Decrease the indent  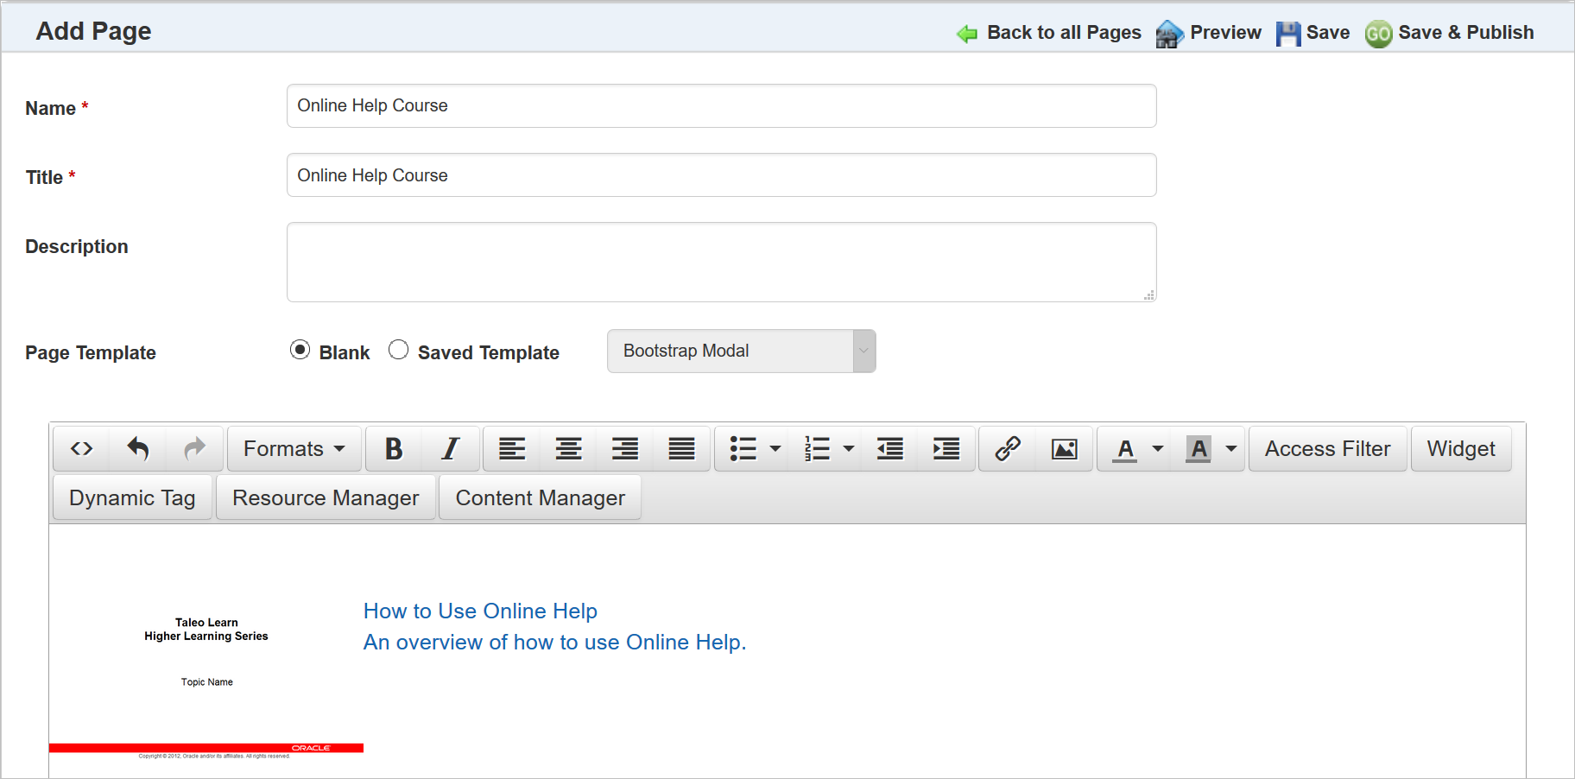890,448
